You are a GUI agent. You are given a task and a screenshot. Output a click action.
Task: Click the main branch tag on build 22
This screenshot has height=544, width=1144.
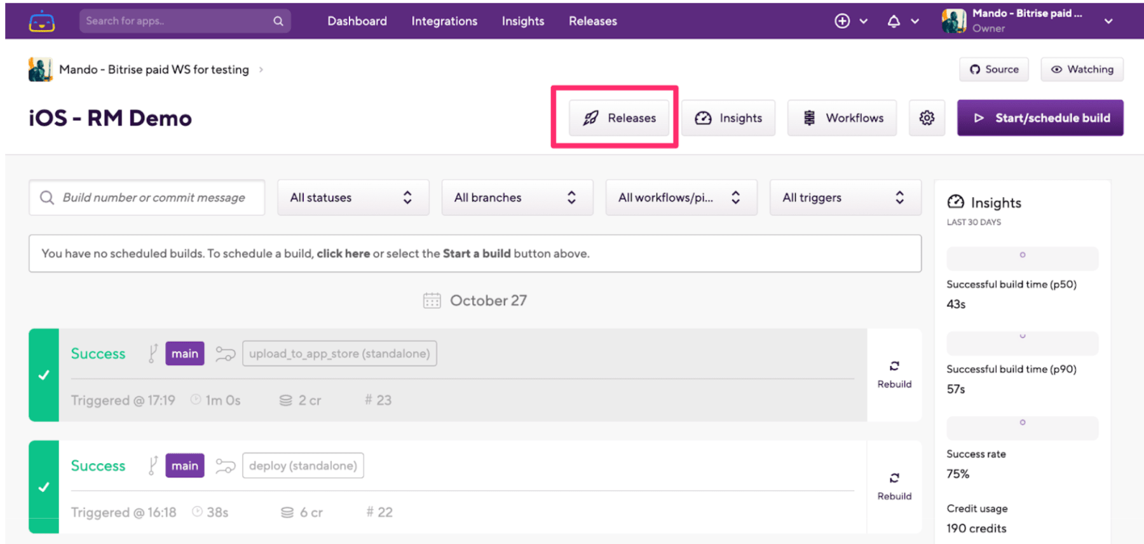click(x=185, y=465)
